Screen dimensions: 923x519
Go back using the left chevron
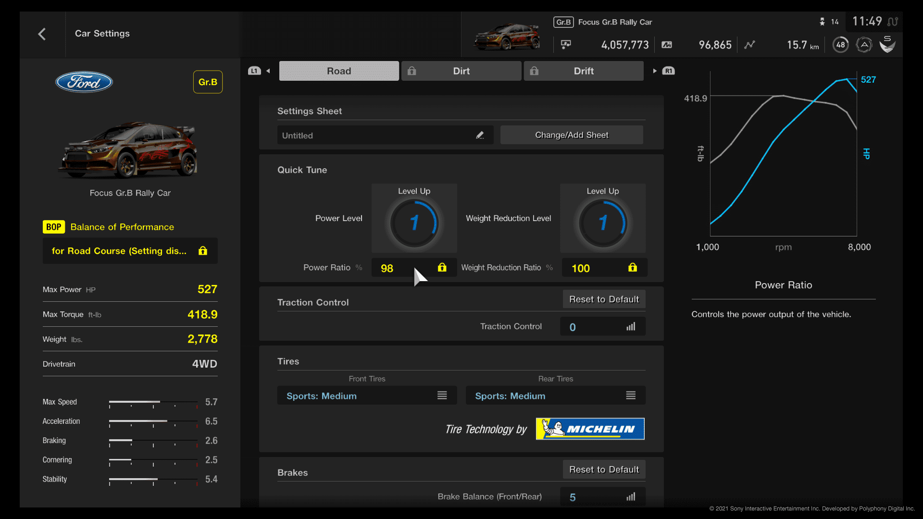click(42, 34)
